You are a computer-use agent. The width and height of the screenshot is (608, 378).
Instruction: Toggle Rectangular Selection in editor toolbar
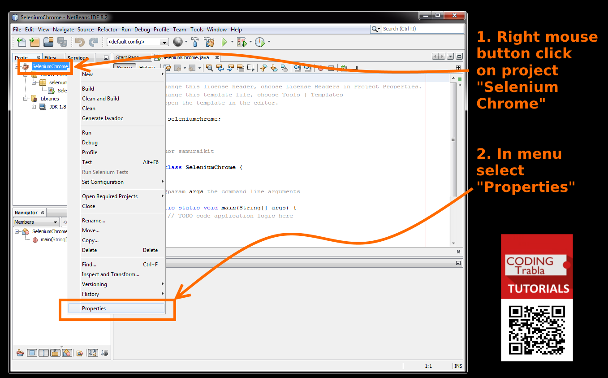251,68
